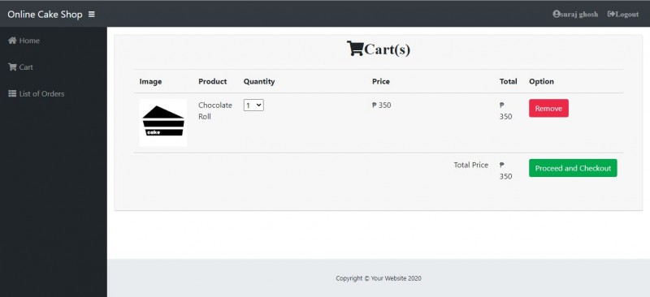Click Proceed and Checkout button
The width and height of the screenshot is (650, 297).
573,168
